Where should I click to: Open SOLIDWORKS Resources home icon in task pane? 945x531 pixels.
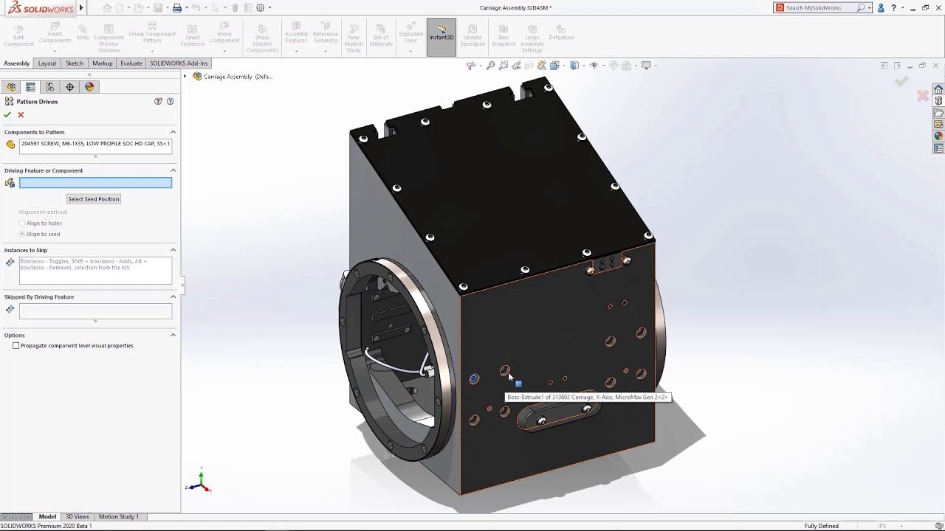pyautogui.click(x=938, y=89)
